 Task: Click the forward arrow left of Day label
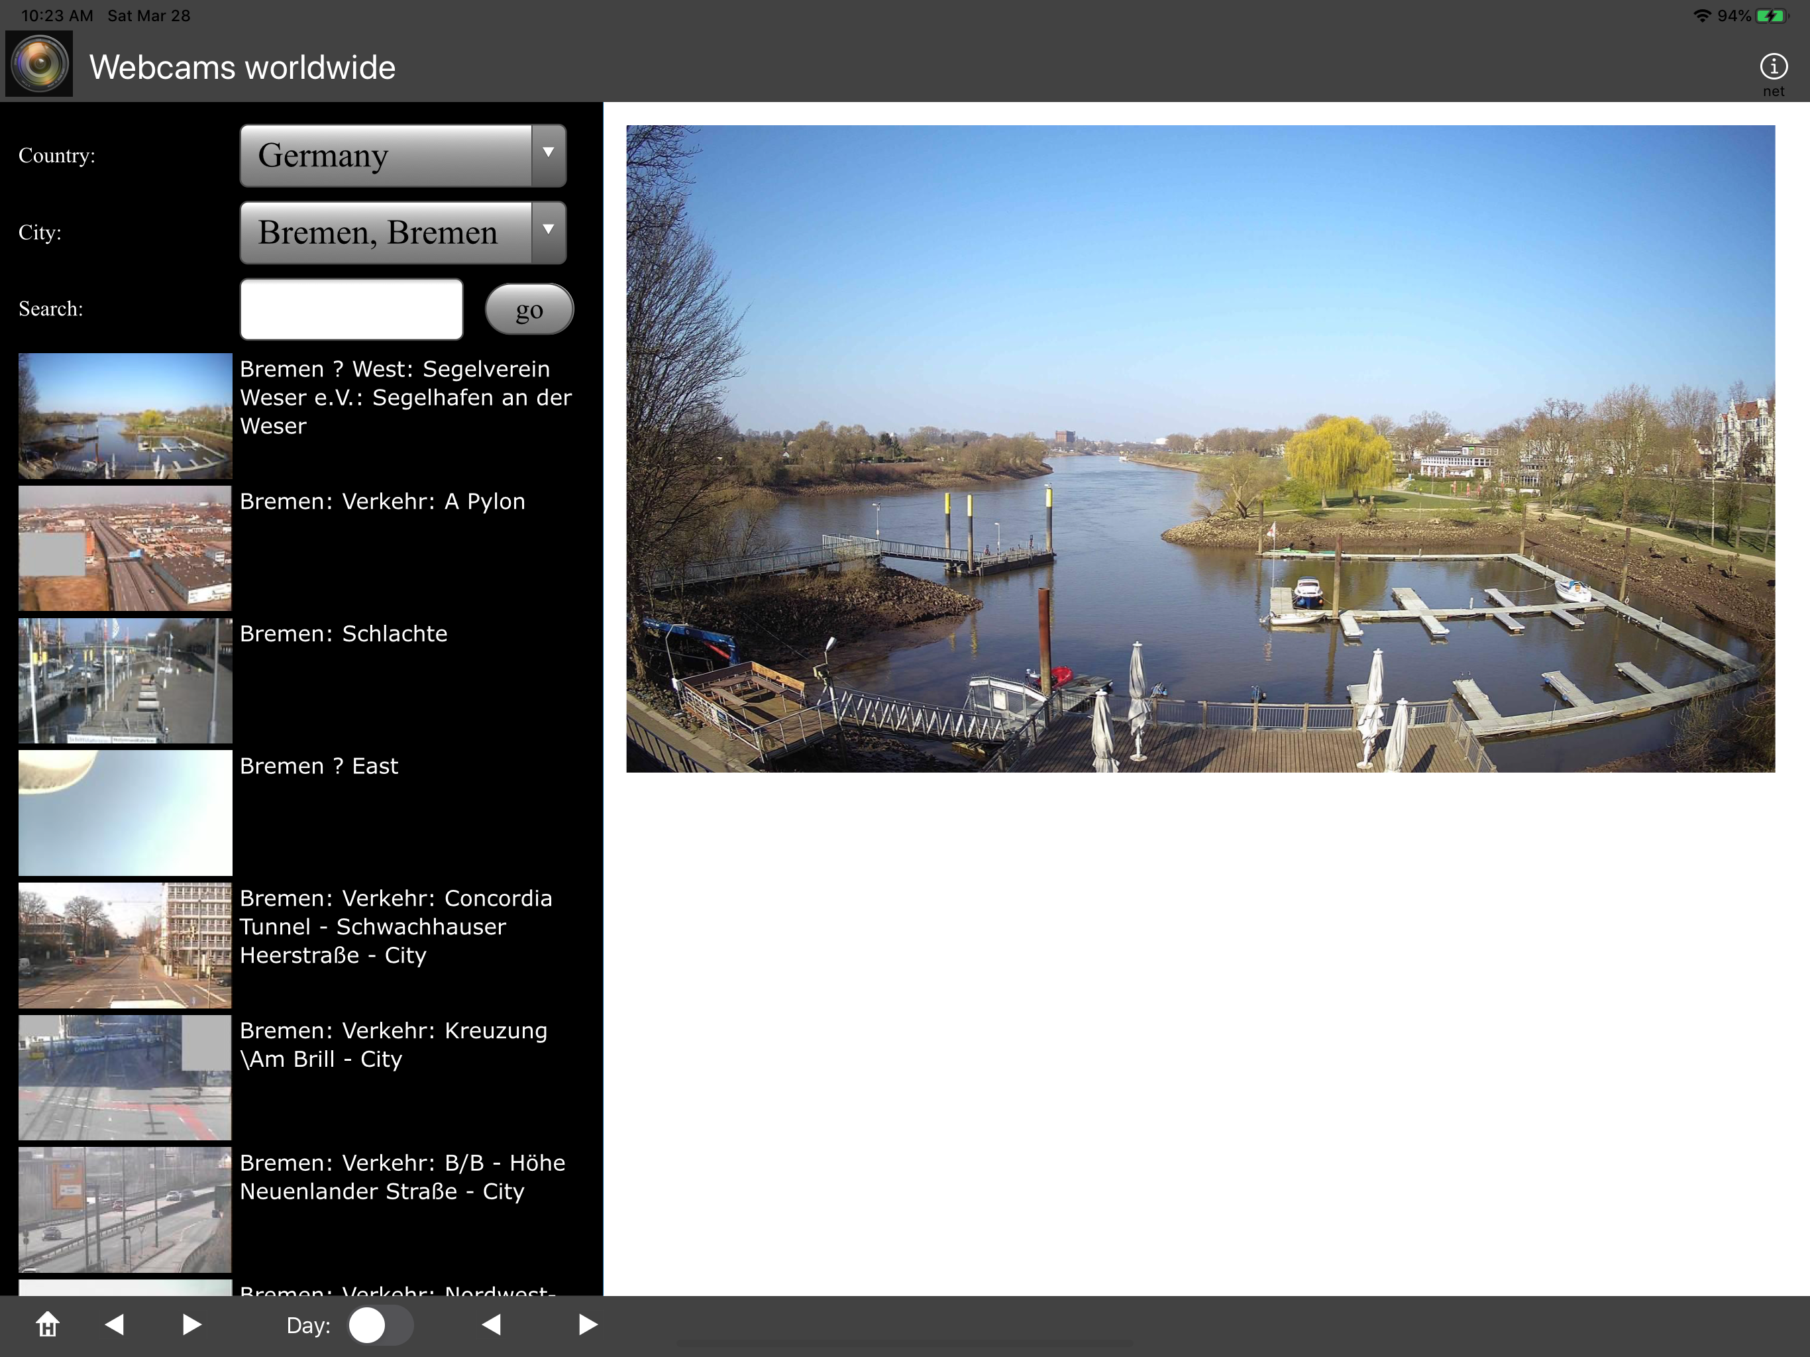point(191,1325)
